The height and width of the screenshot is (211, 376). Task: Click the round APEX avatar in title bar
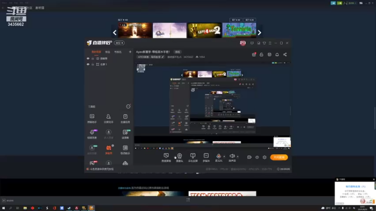coord(243,43)
